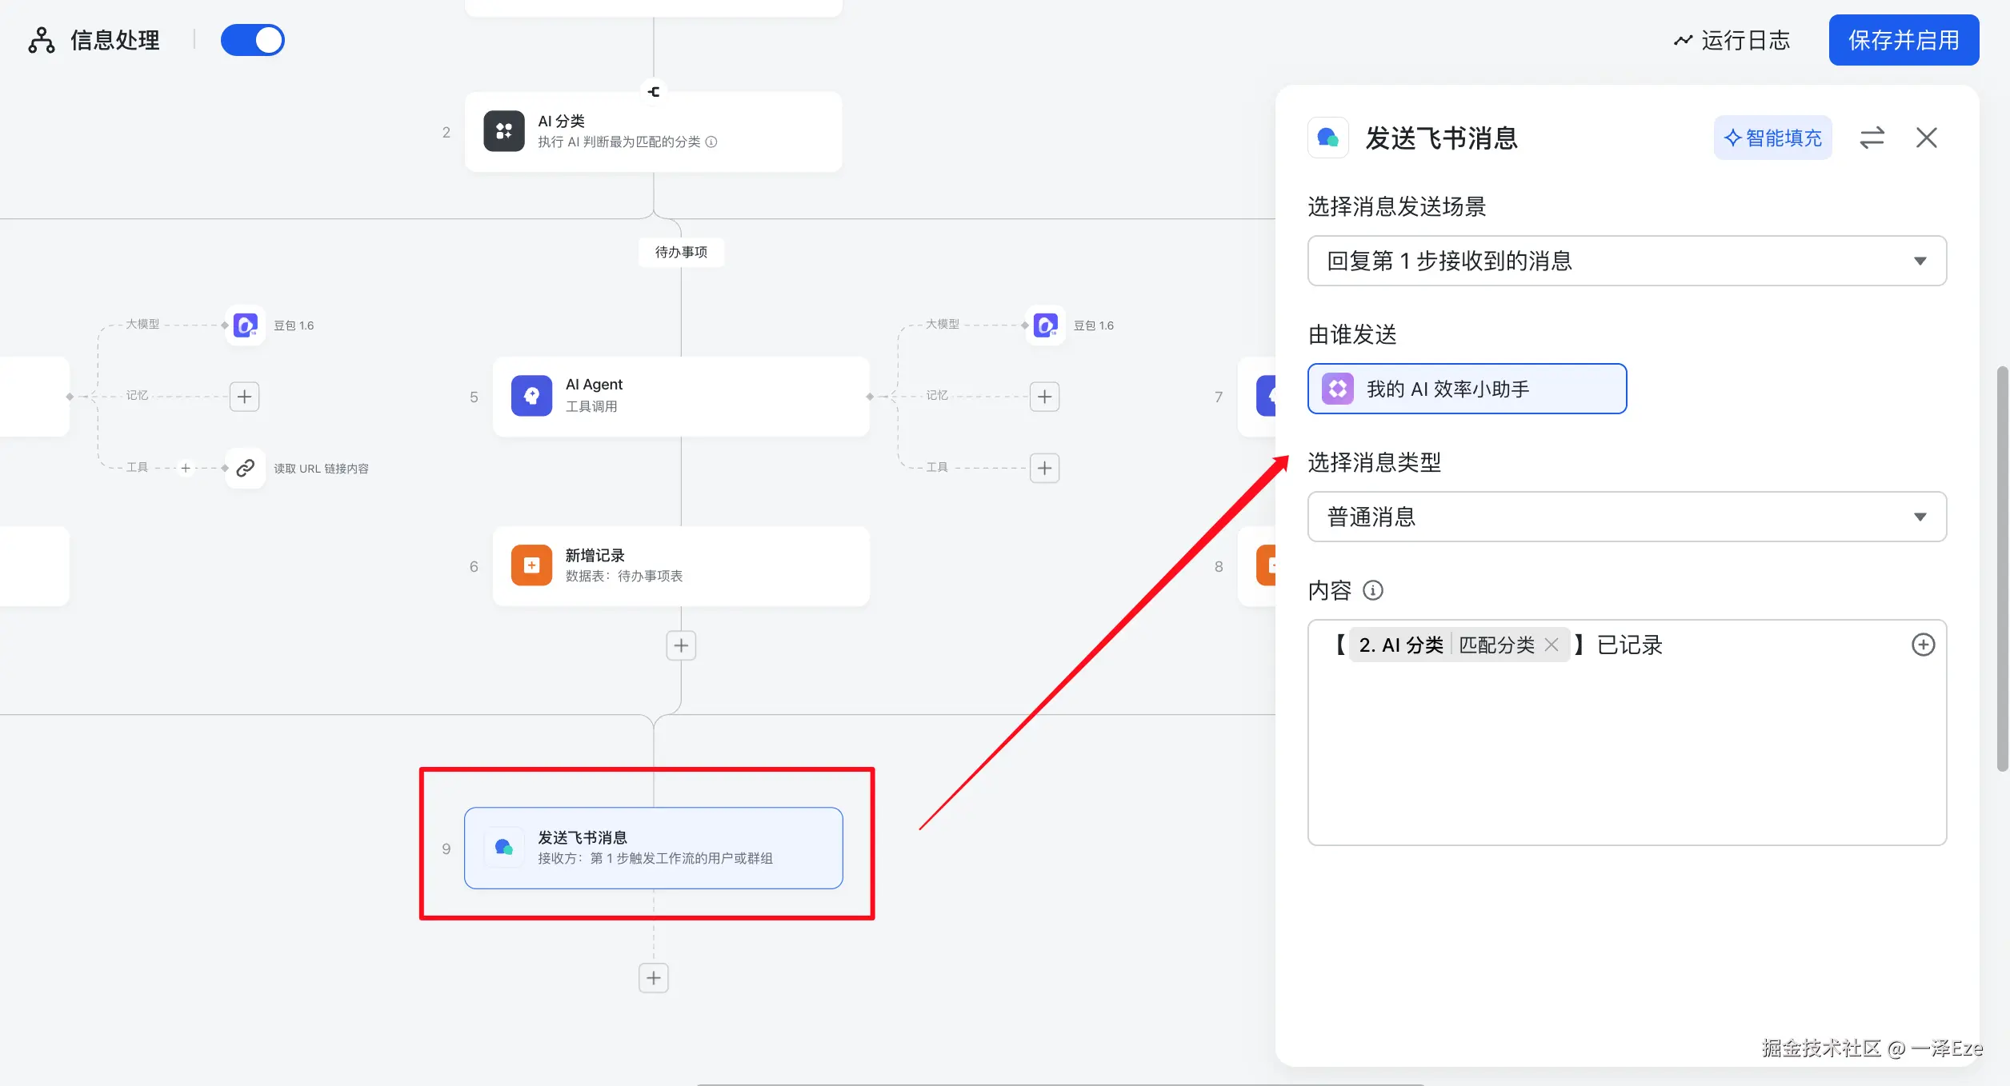Viewport: 2010px width, 1086px height.
Task: Open the 我的 AI 效率小助手 sender selector
Action: [x=1467, y=389]
